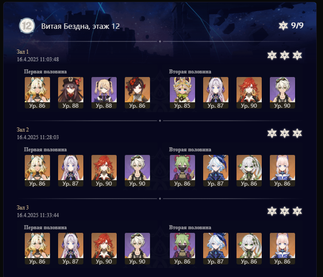This screenshot has width=323, height=277.
Task: Select the white-green haired portrait in Зал 3
Action: [x=249, y=249]
